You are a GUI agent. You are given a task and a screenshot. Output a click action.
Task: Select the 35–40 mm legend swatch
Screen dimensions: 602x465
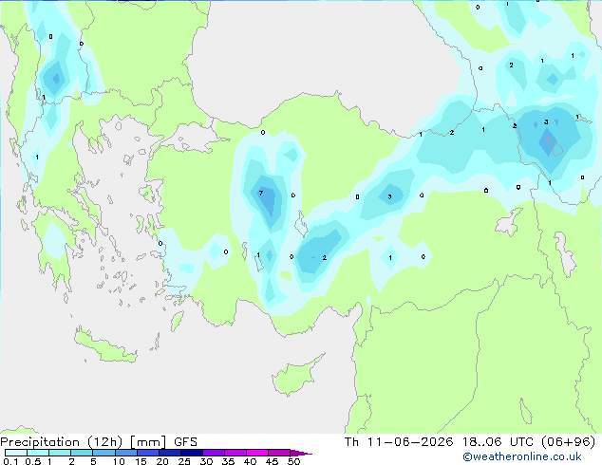235,453
